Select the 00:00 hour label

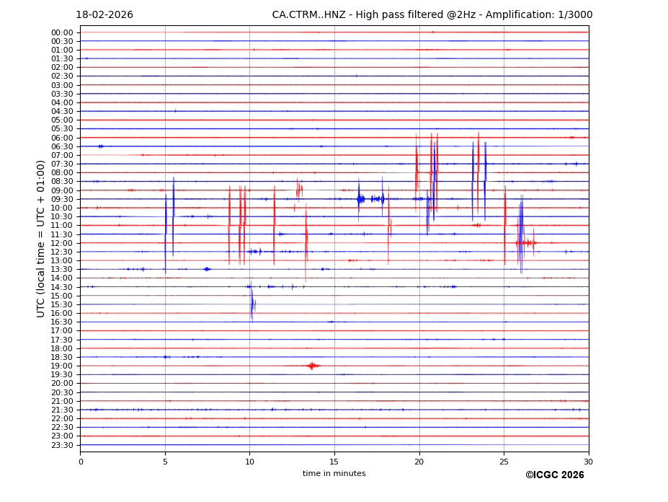pos(62,32)
